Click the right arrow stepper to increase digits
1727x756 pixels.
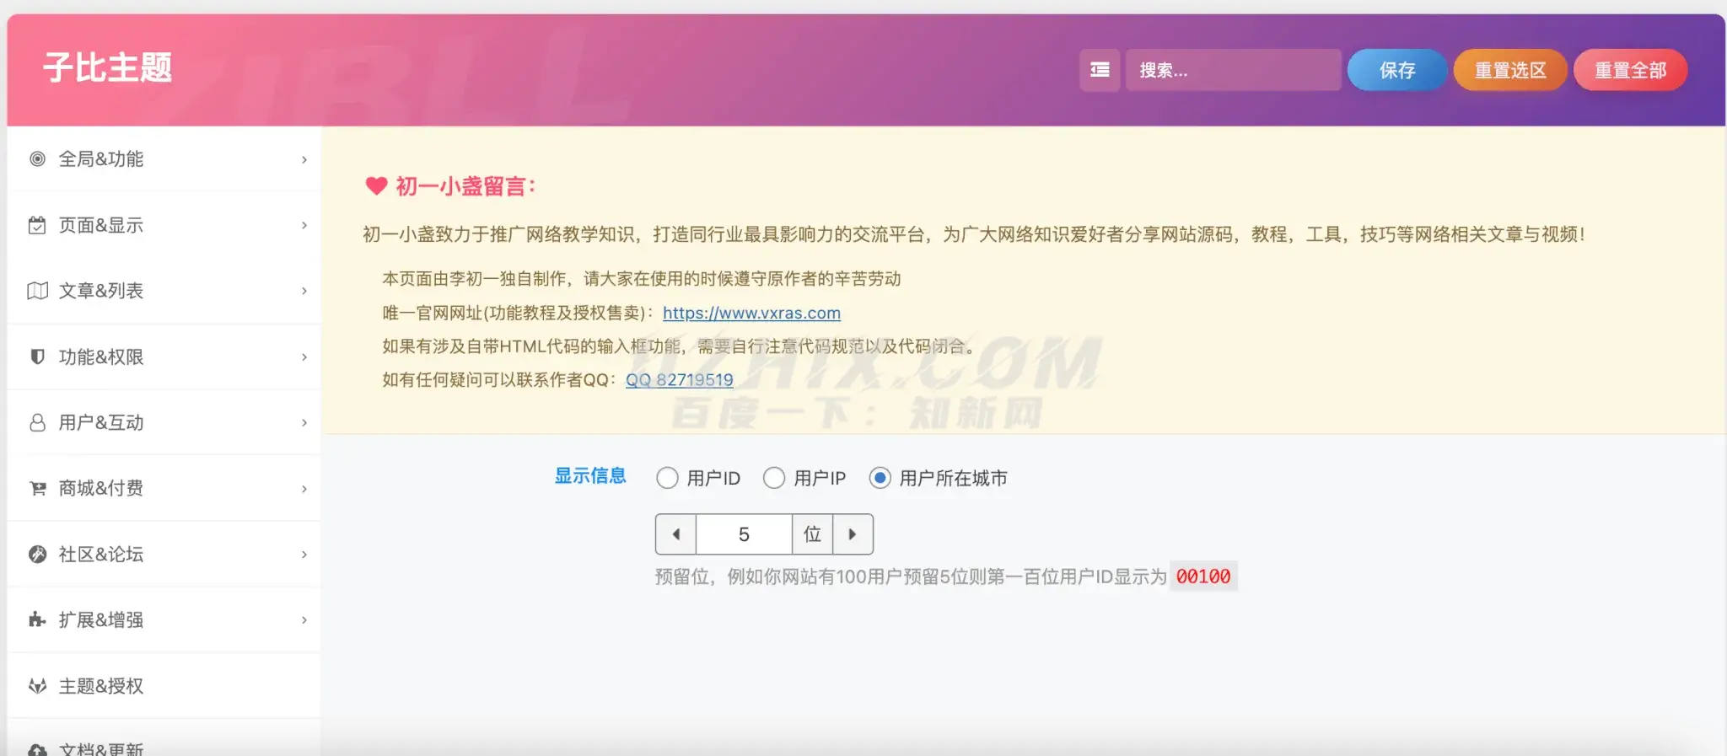click(x=853, y=534)
